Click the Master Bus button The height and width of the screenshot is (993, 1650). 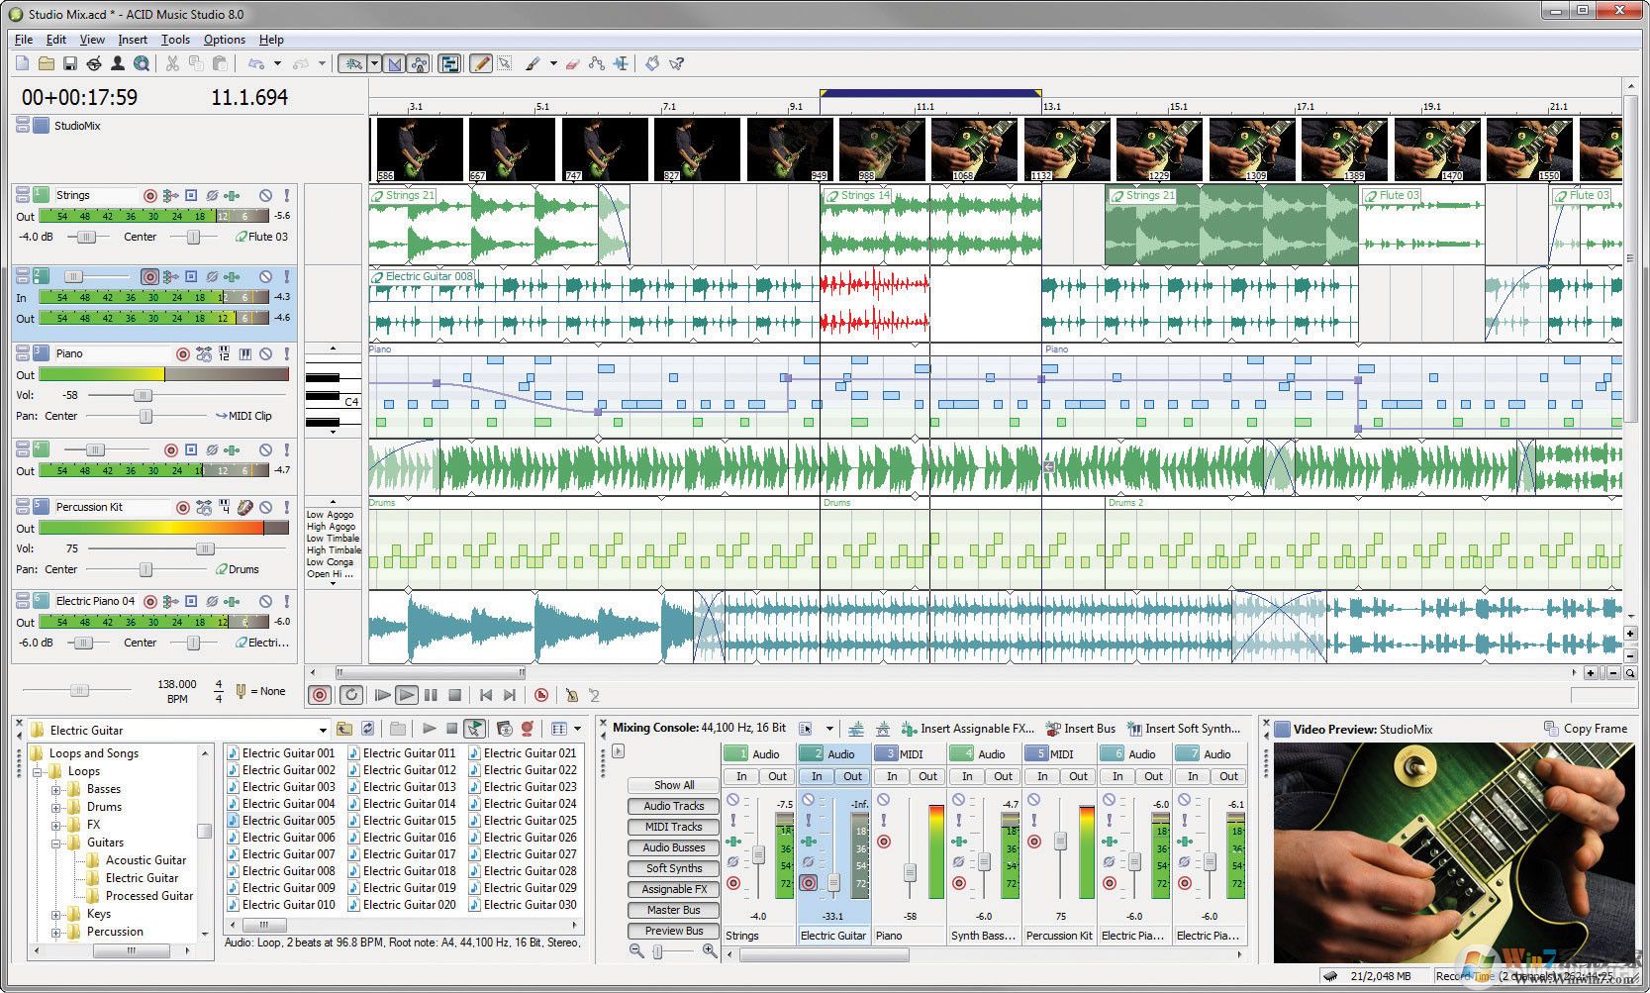pos(672,910)
